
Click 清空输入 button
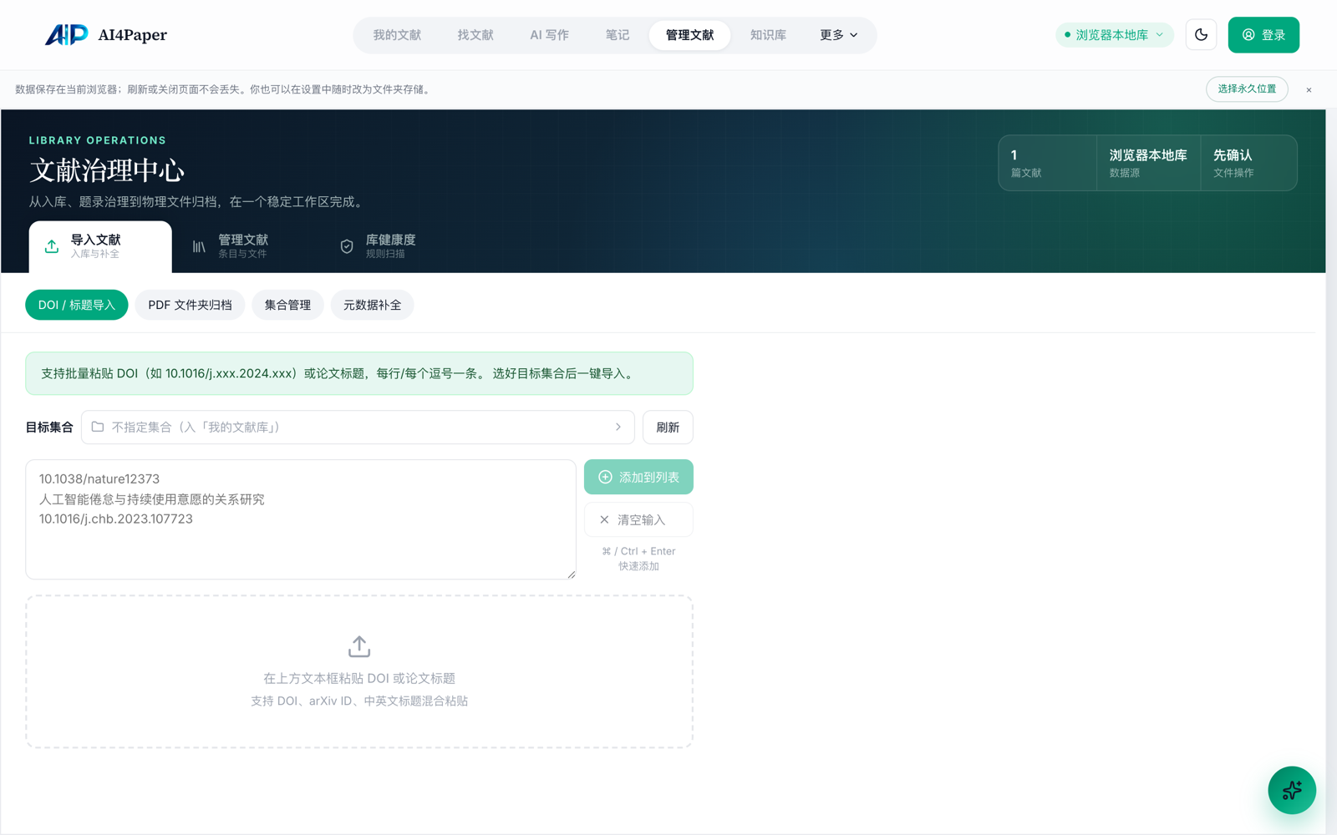point(638,519)
